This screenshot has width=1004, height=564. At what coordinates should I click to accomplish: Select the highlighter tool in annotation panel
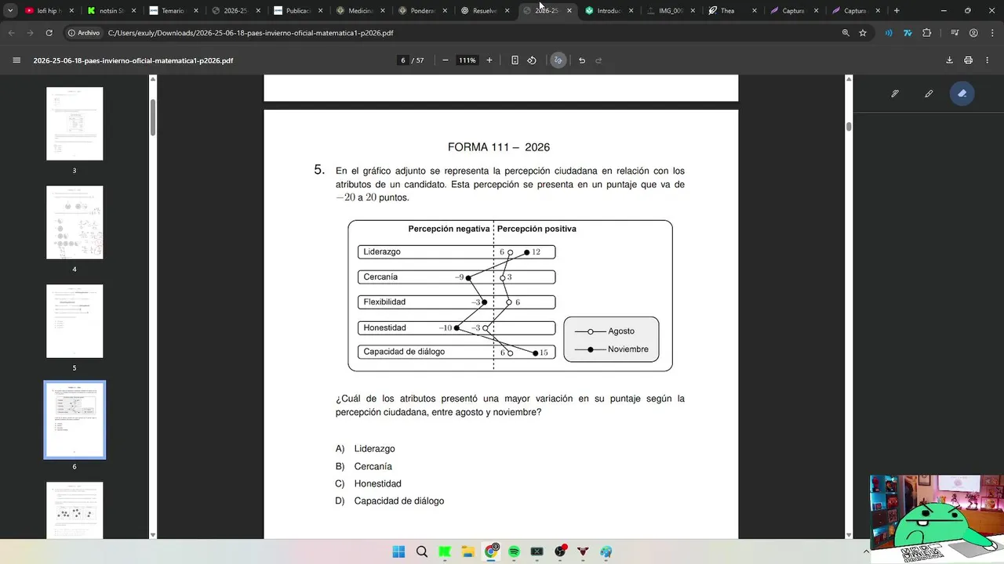[x=929, y=93]
